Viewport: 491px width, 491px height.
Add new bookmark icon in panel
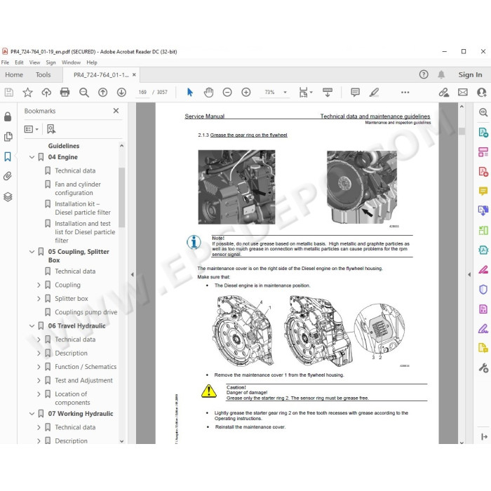51,129
